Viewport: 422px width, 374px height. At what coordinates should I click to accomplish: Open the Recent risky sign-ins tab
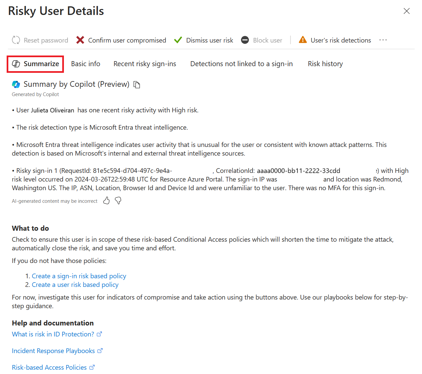click(x=145, y=64)
